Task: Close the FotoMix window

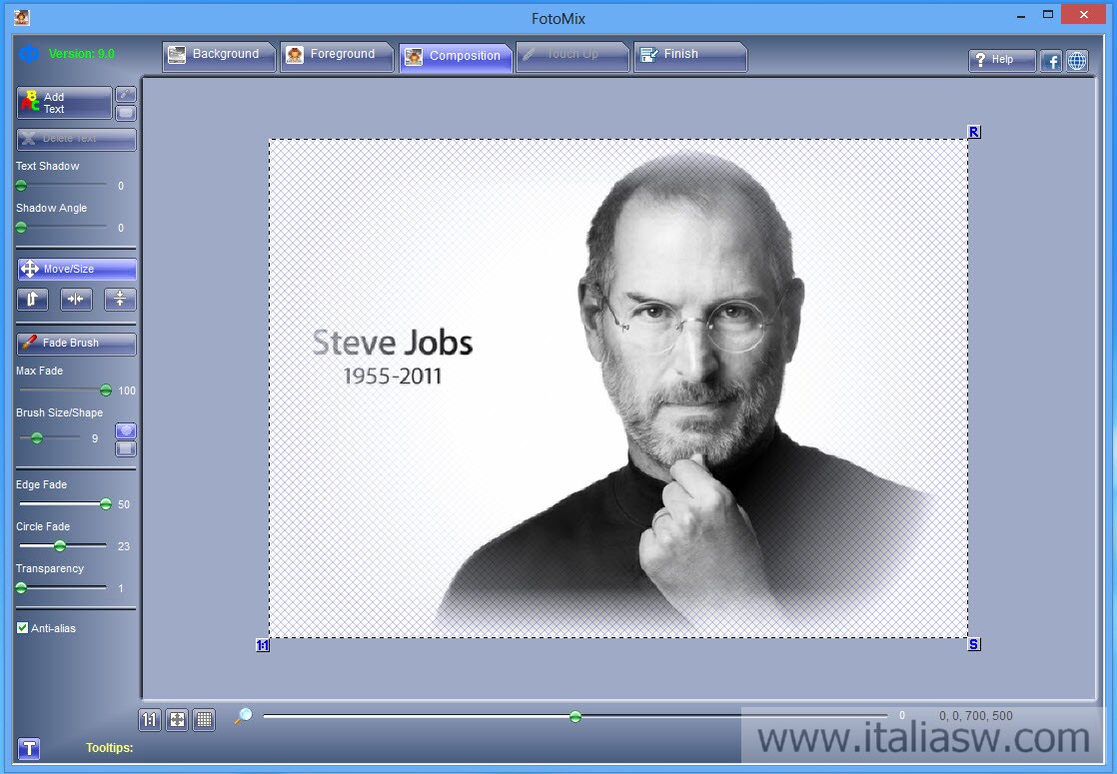Action: click(1083, 14)
